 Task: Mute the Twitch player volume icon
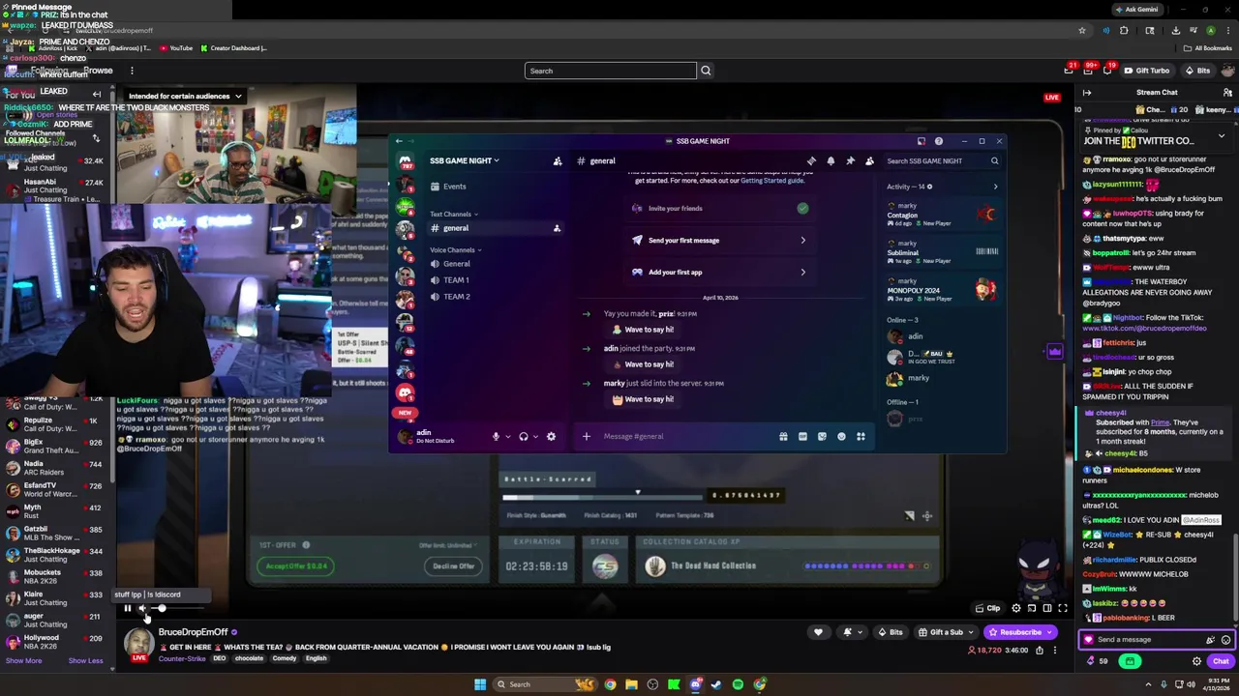(x=143, y=608)
